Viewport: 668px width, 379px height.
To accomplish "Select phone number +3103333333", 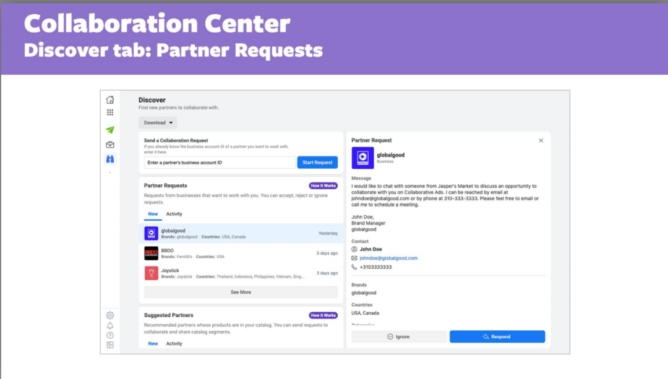I will click(376, 267).
